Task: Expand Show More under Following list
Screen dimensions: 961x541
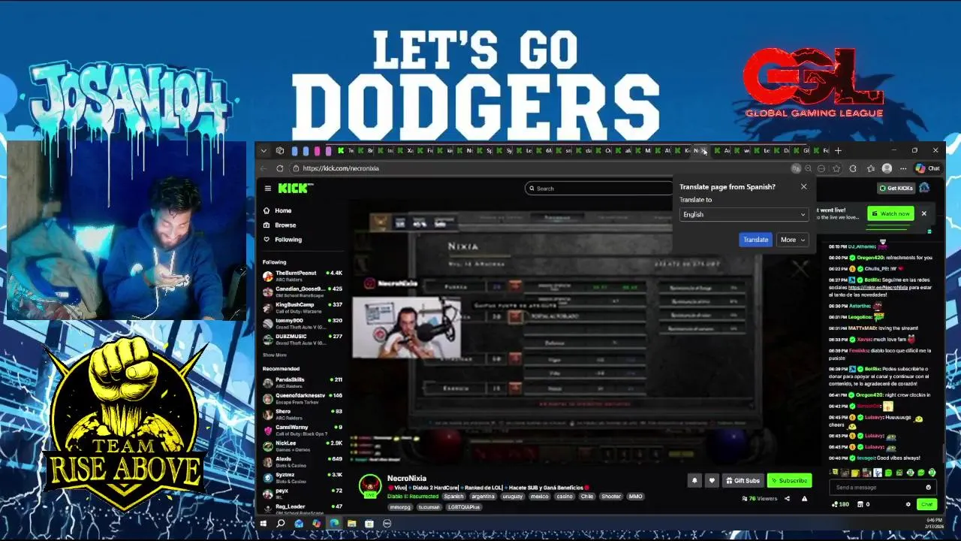Action: [x=275, y=355]
